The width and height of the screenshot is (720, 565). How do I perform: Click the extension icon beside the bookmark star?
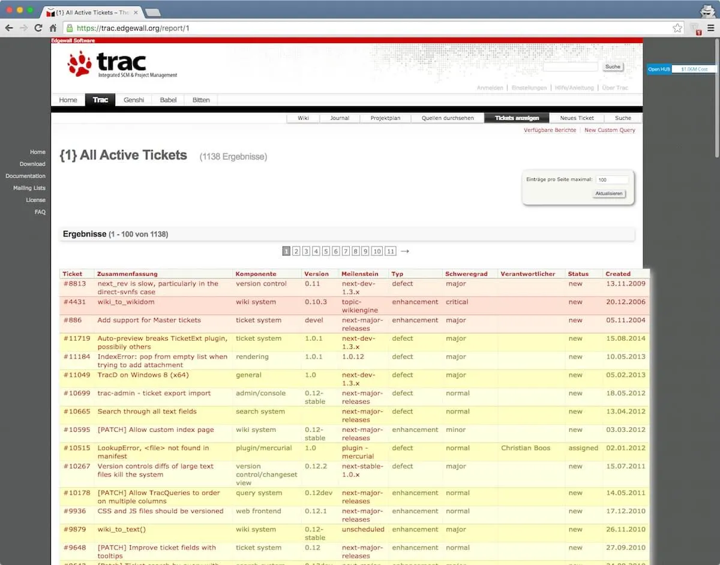[694, 28]
